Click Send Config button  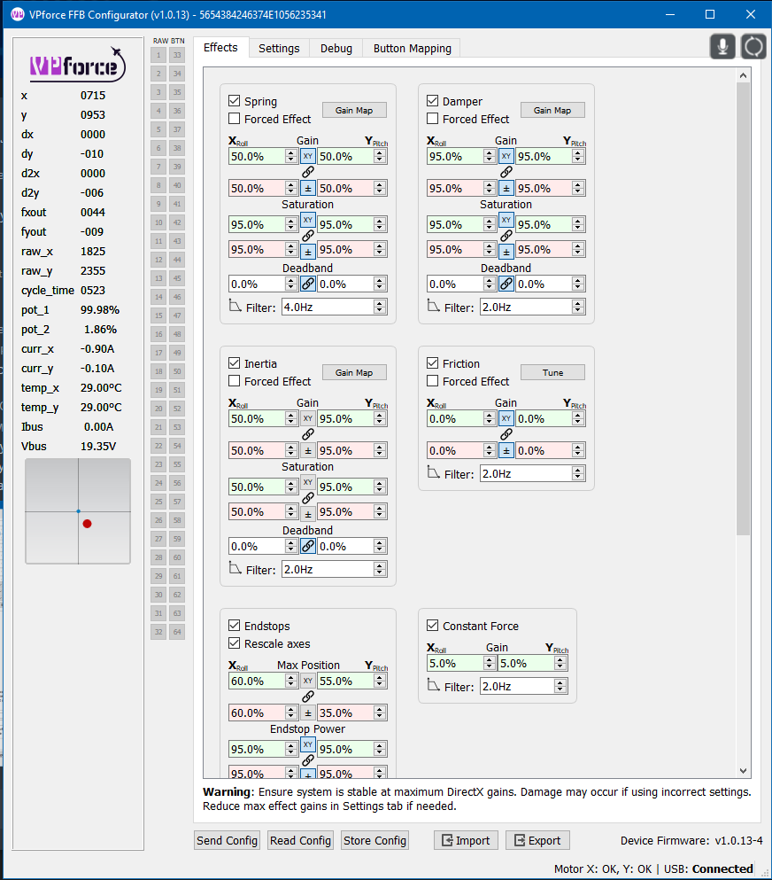227,840
